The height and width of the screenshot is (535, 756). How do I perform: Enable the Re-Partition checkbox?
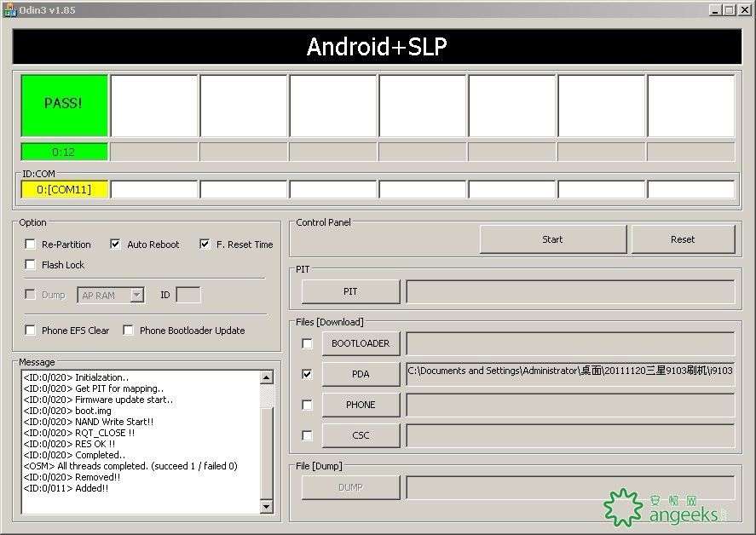point(30,244)
